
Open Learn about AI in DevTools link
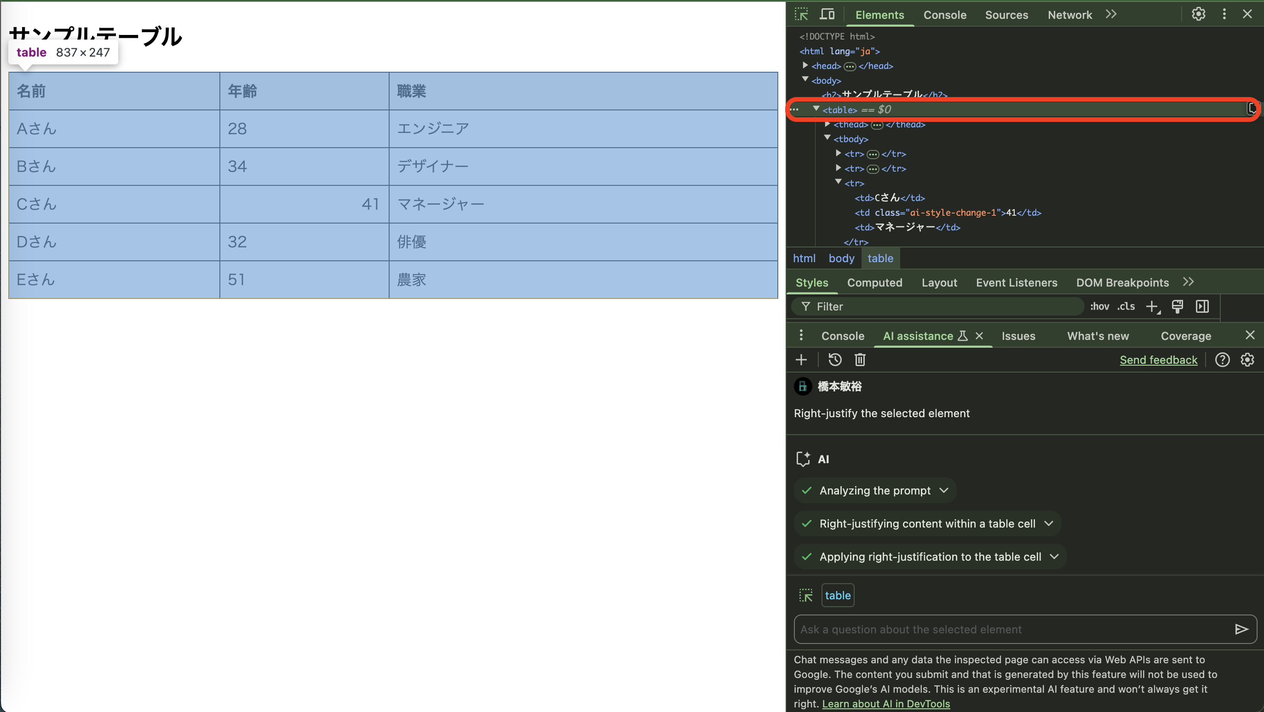[886, 704]
